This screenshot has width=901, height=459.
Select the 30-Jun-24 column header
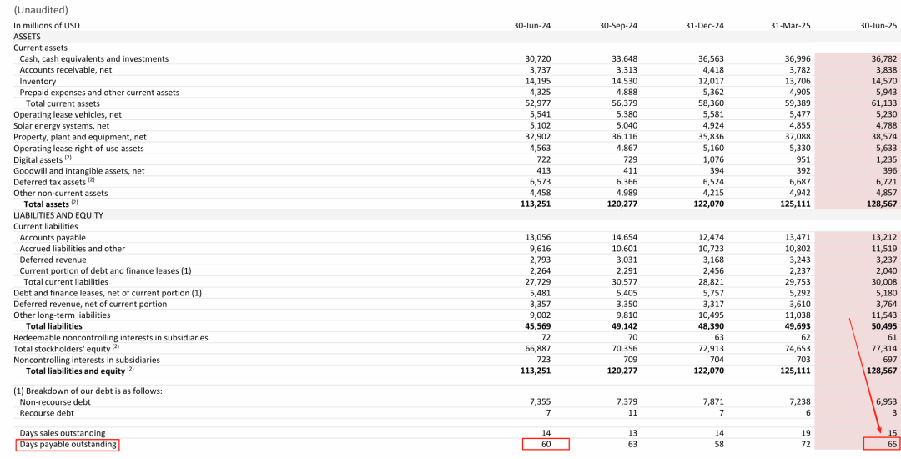[x=532, y=25]
